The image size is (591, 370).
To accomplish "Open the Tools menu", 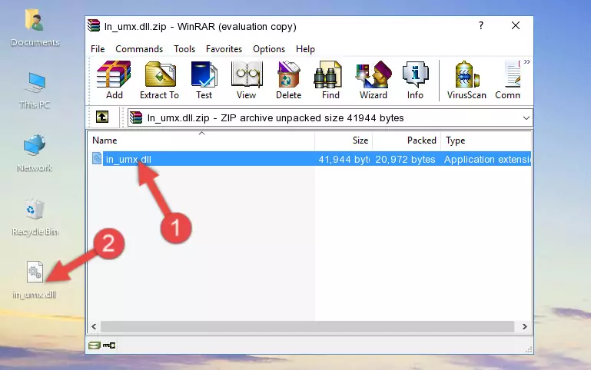I will (x=184, y=49).
